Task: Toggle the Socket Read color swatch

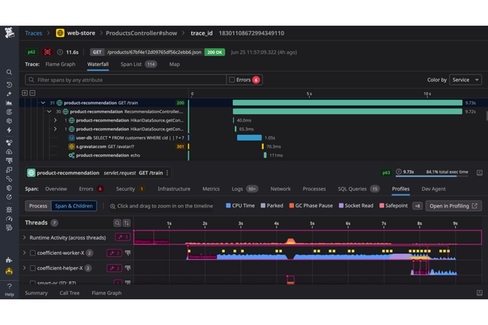Action: [341, 205]
